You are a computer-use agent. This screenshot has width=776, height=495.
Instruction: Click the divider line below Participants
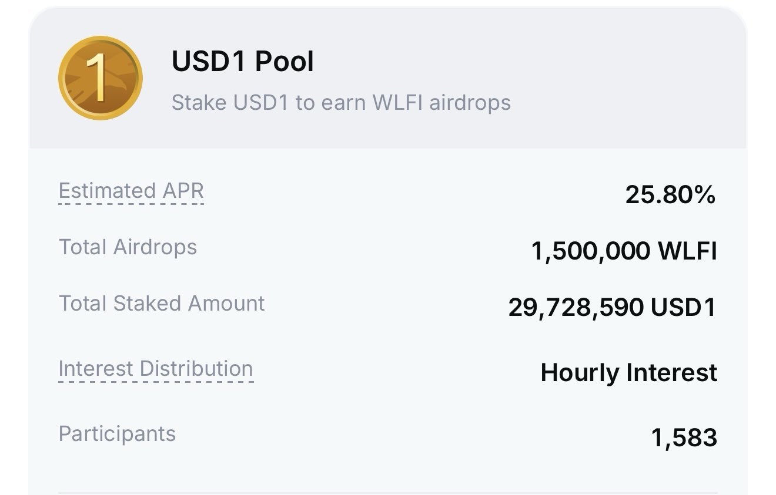[388, 492]
